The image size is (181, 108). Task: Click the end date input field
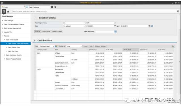pyautogui.click(x=134, y=26)
